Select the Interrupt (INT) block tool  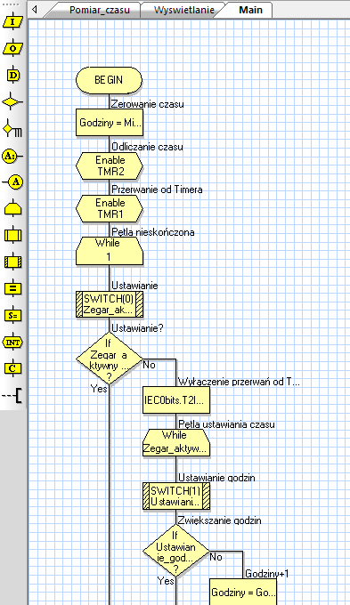12,343
